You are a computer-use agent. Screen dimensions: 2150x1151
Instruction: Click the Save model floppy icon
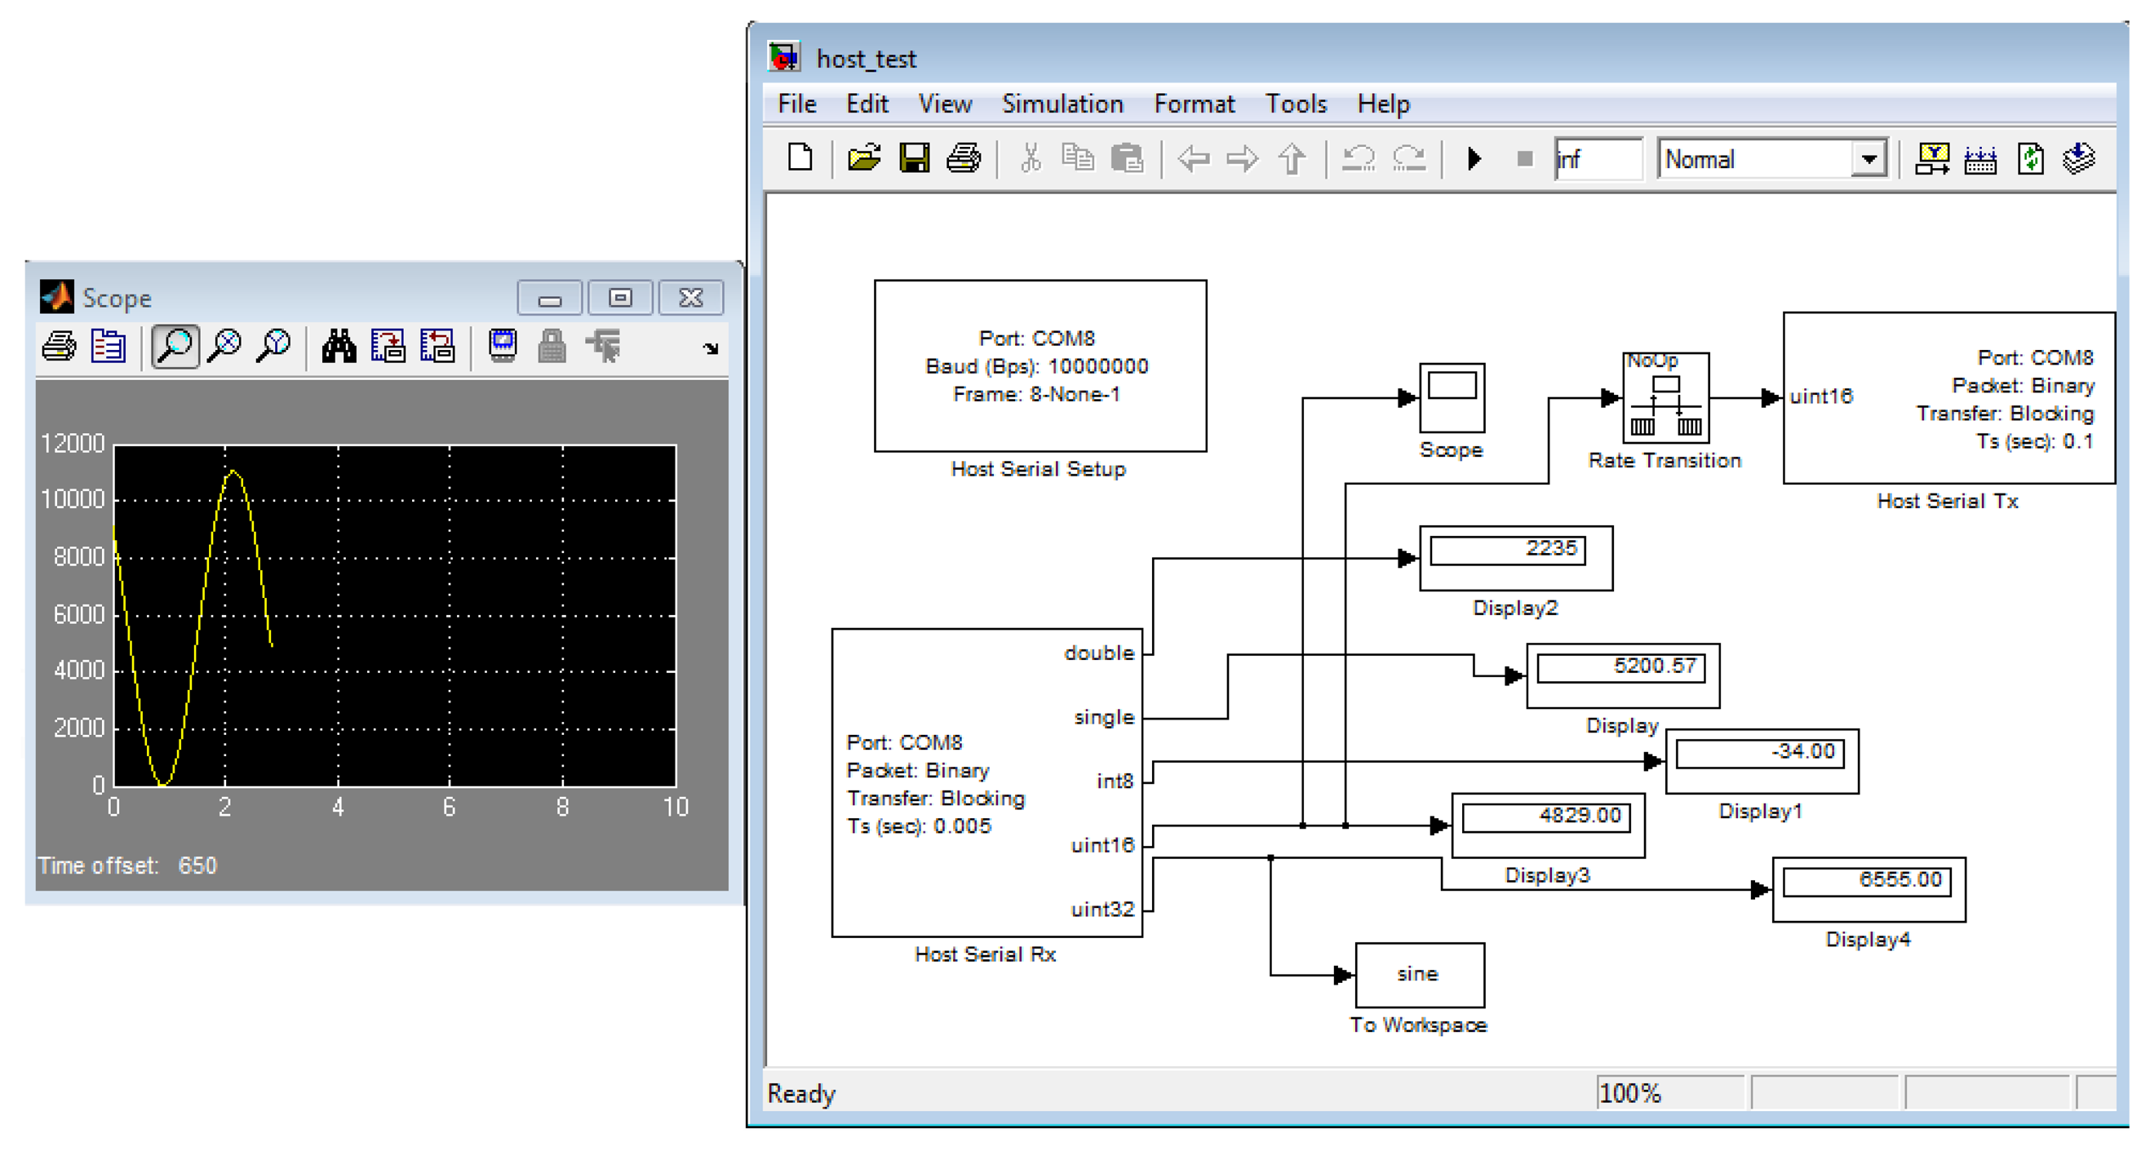(914, 158)
